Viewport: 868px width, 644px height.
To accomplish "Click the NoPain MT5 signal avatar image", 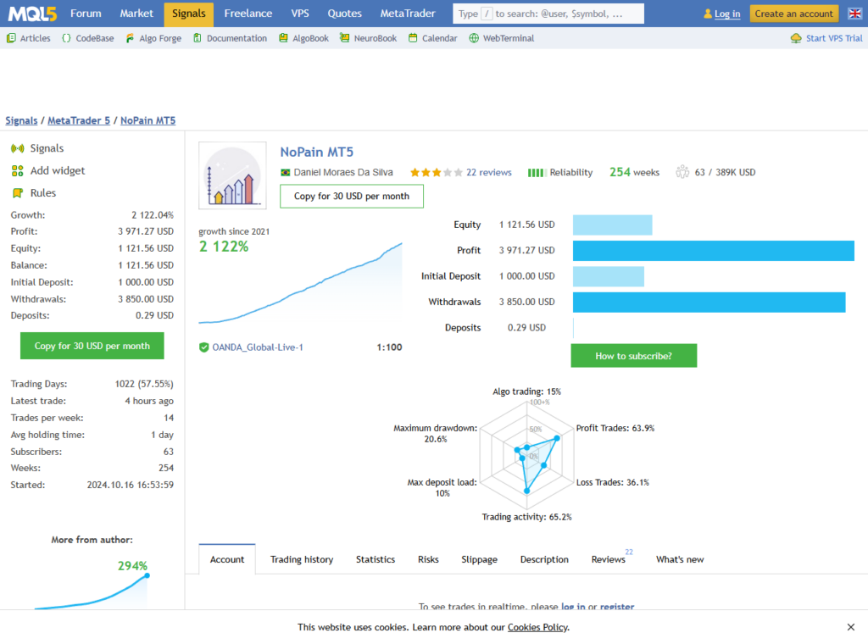I will coord(232,175).
